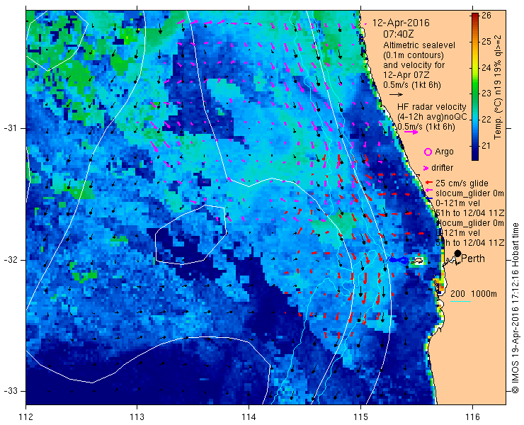Click the longitude axis label '113'

(x=137, y=417)
